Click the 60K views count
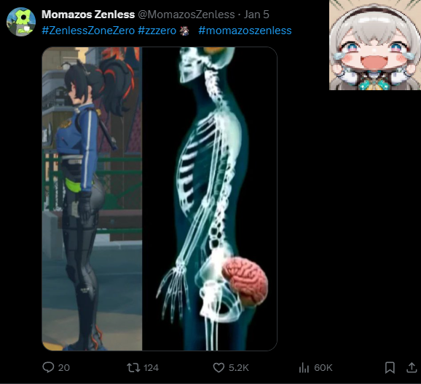 pos(323,368)
